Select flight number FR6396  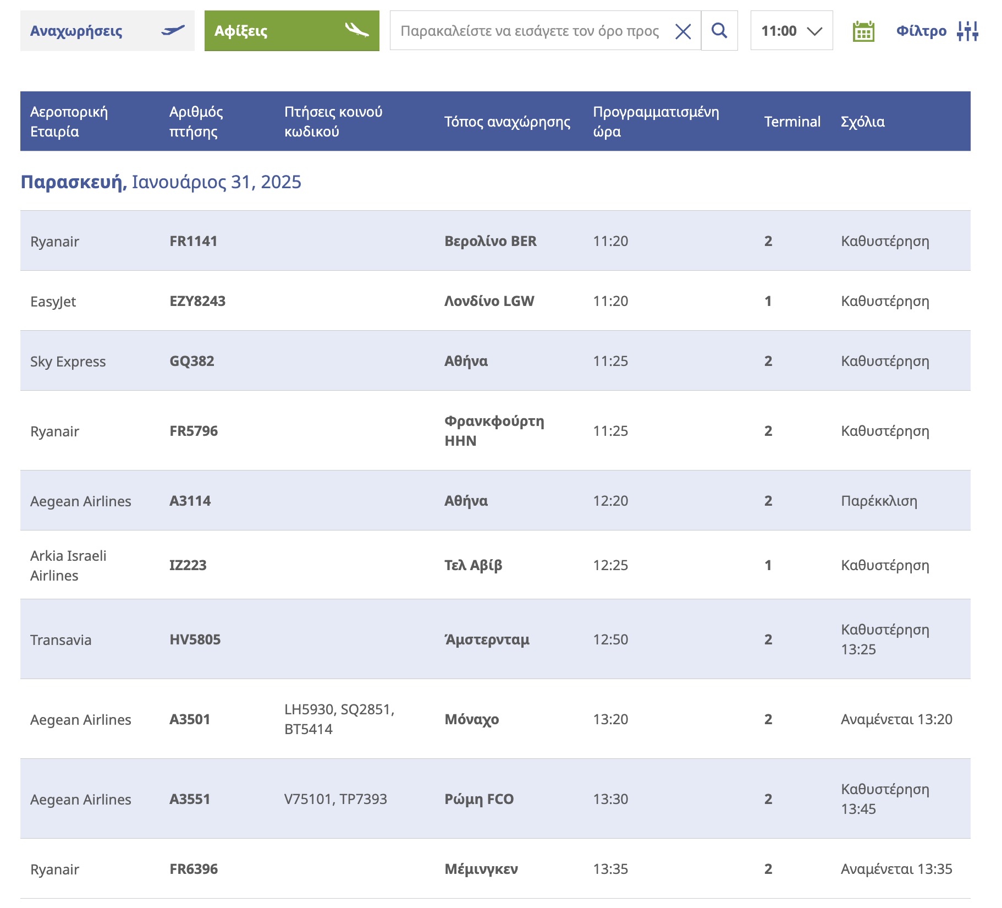point(194,869)
